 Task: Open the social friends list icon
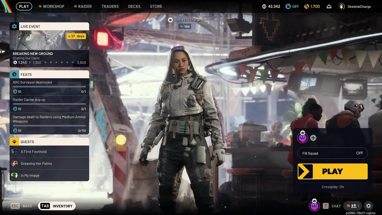[x=353, y=206]
